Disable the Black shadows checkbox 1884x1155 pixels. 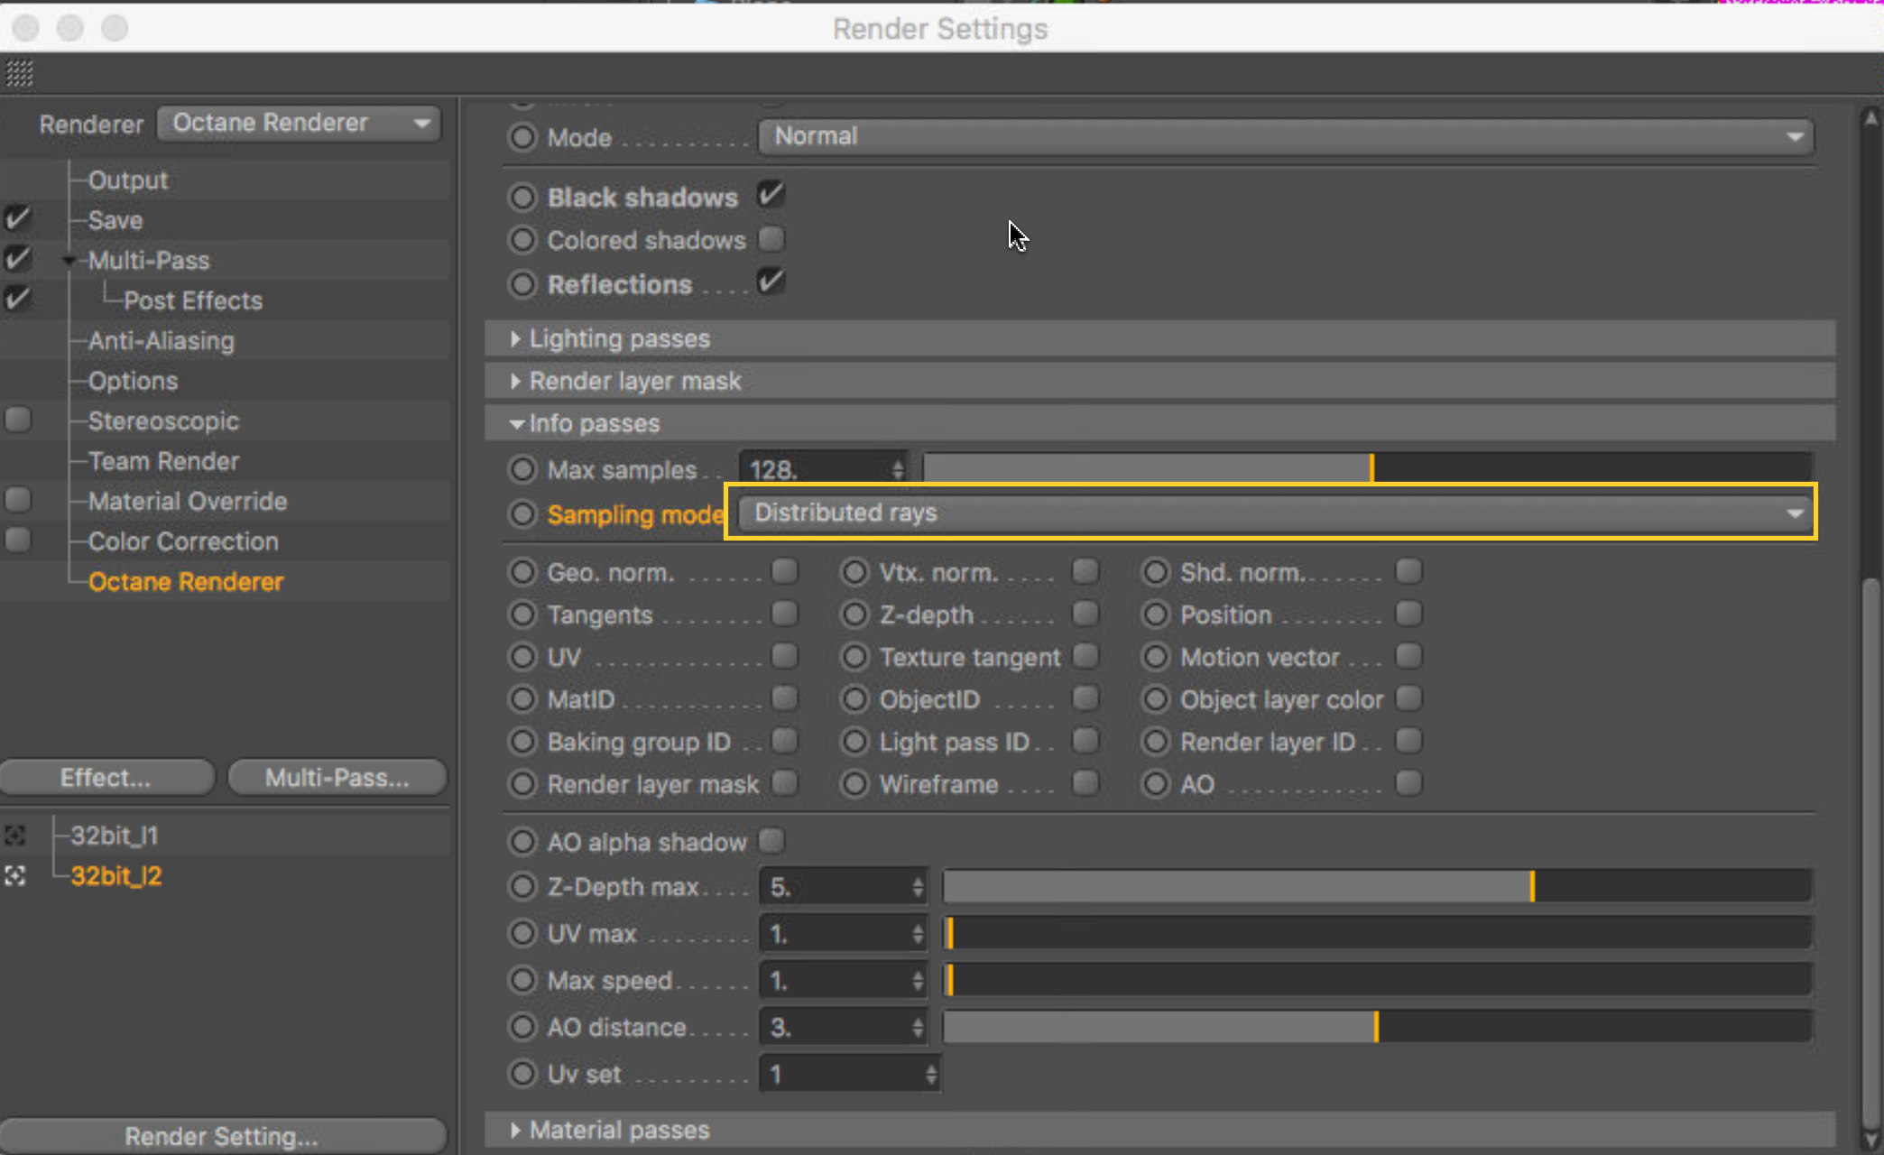(771, 195)
